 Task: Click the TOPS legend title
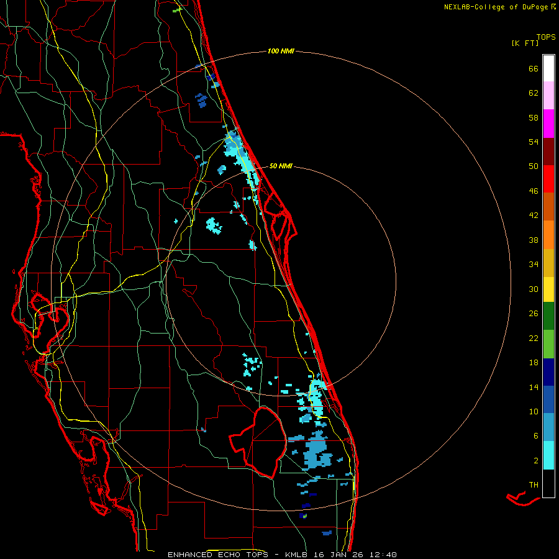pos(546,37)
